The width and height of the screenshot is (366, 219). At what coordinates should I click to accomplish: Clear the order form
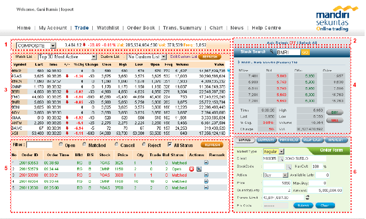pos(325,205)
